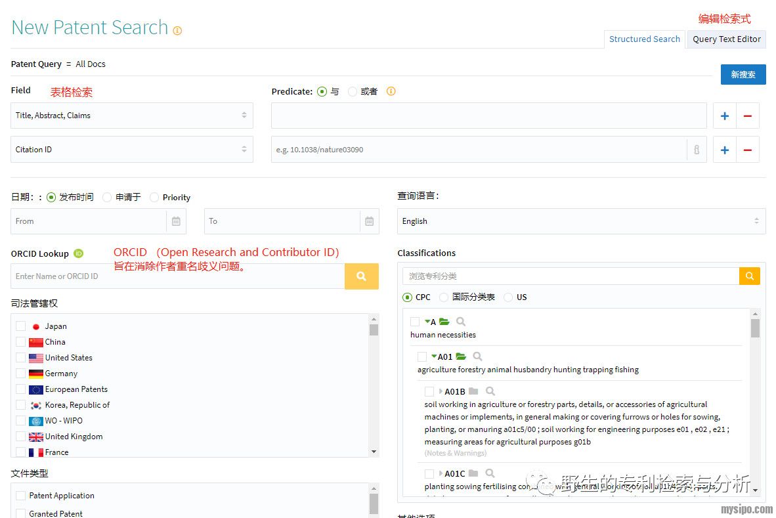Open the From date calendar picker
Viewport: 776px width, 518px height.
176,221
